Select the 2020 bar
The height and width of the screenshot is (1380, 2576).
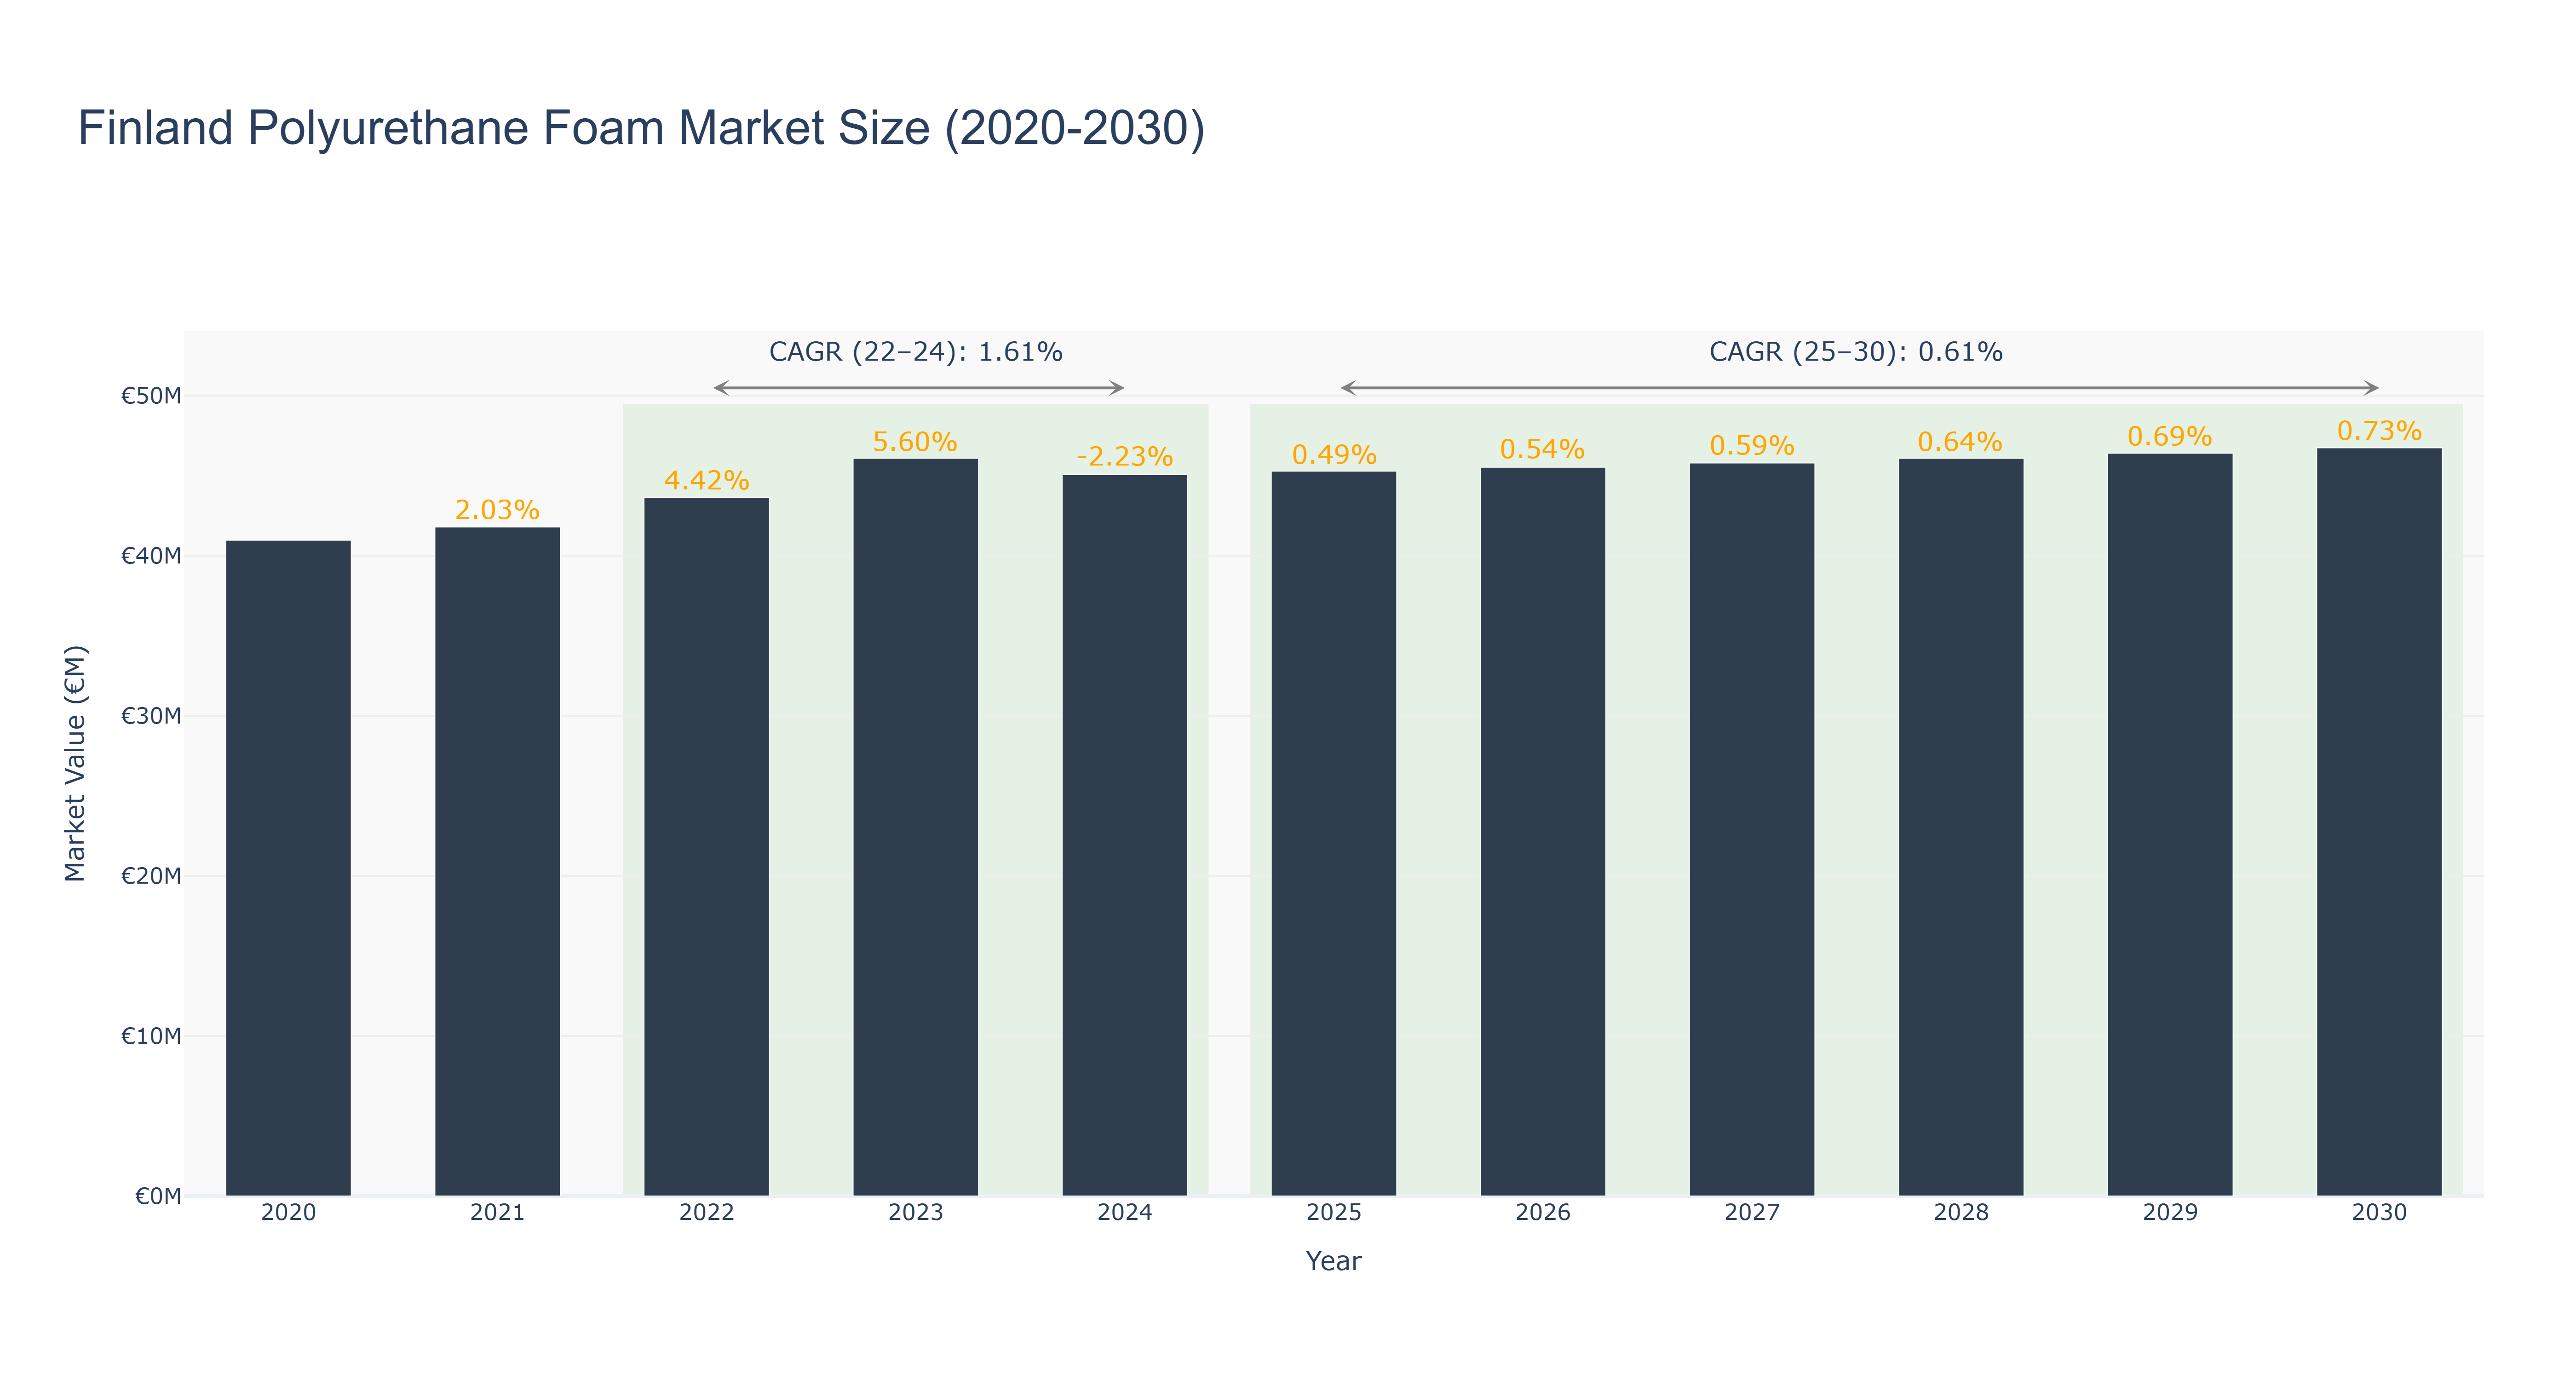[288, 868]
